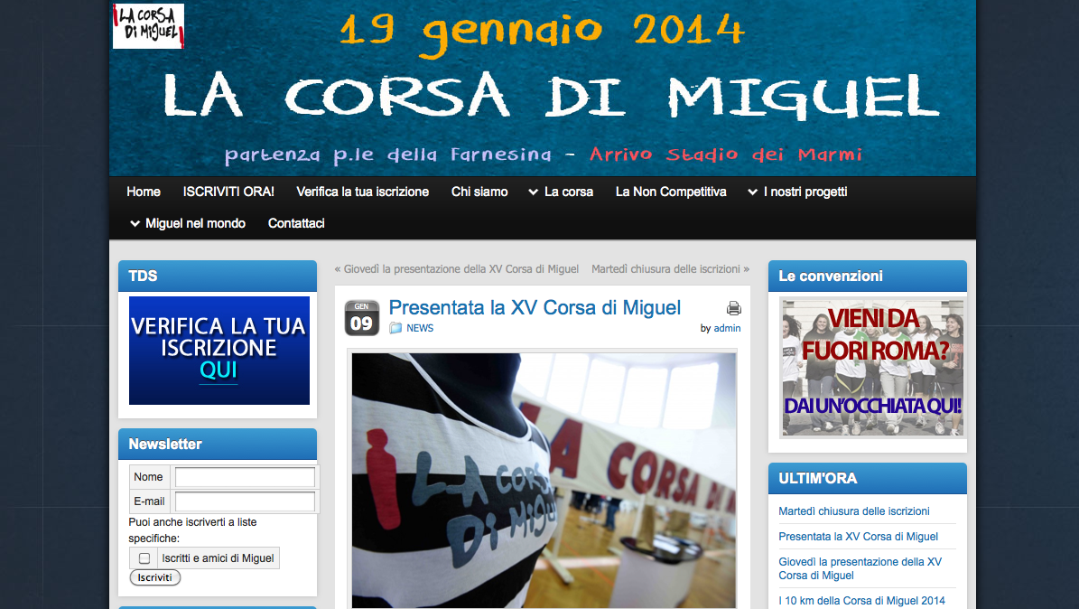
Task: Enable the Iscritti e amici di Miguel checkbox
Action: 144,558
